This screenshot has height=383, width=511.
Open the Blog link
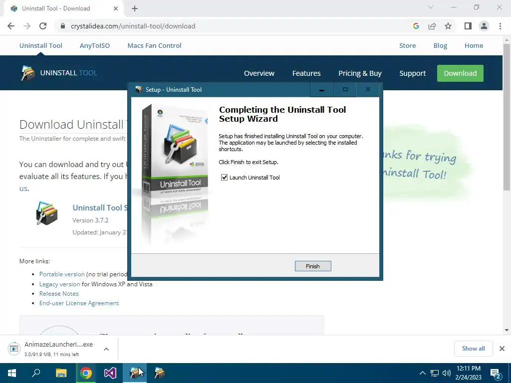click(x=440, y=45)
